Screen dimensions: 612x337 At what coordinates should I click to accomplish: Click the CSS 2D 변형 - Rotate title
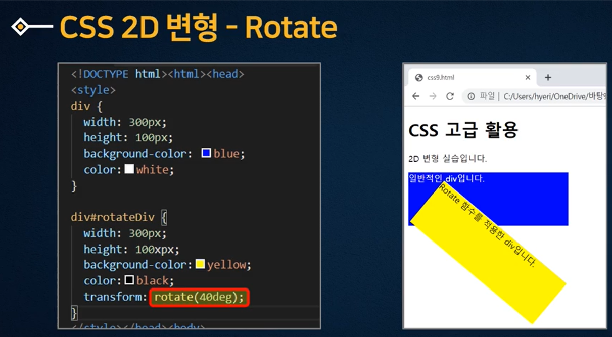pyautogui.click(x=198, y=27)
